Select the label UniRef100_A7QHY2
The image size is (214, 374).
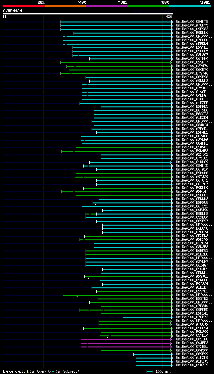pyautogui.click(x=192, y=318)
